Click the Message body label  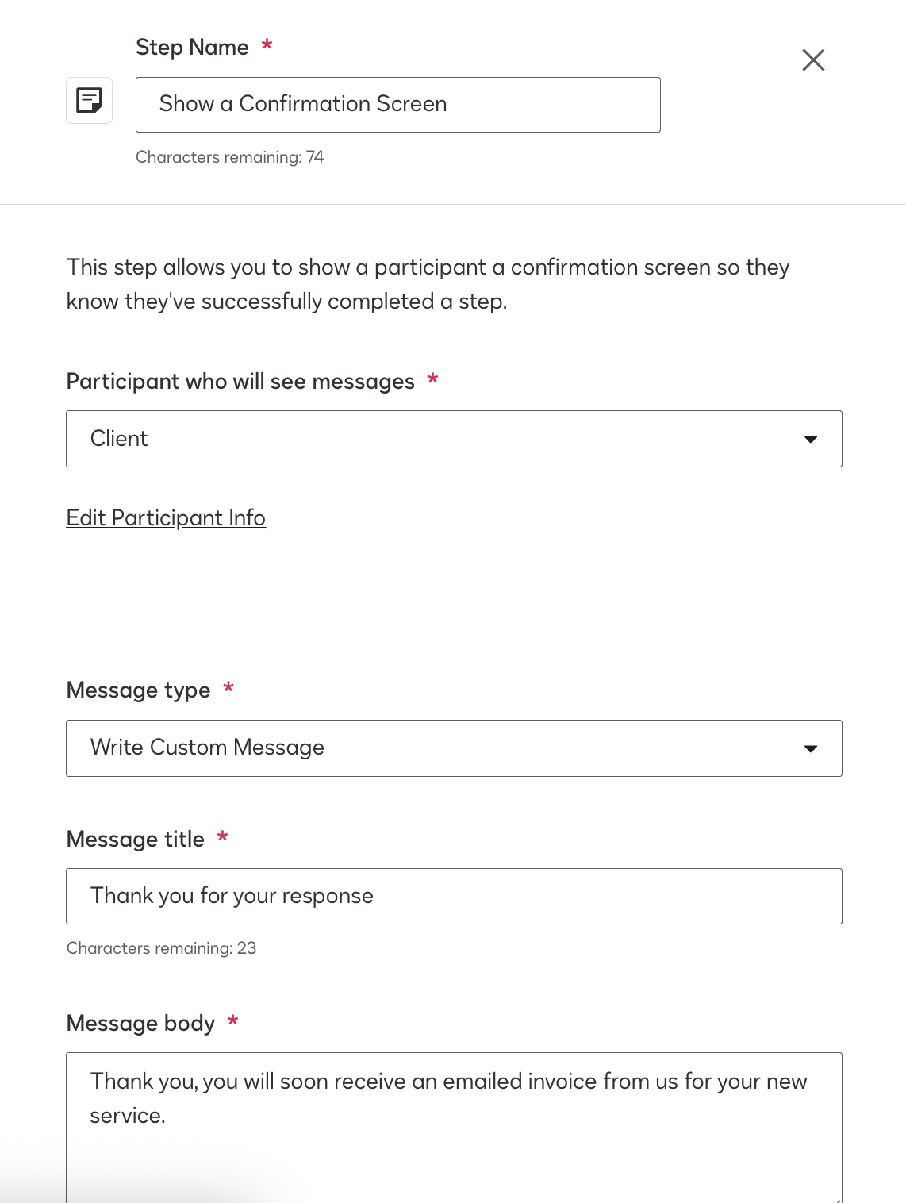pos(140,1024)
